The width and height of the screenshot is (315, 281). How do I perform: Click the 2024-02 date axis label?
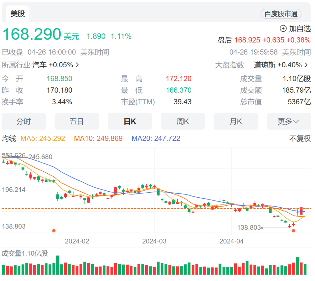pos(77,241)
